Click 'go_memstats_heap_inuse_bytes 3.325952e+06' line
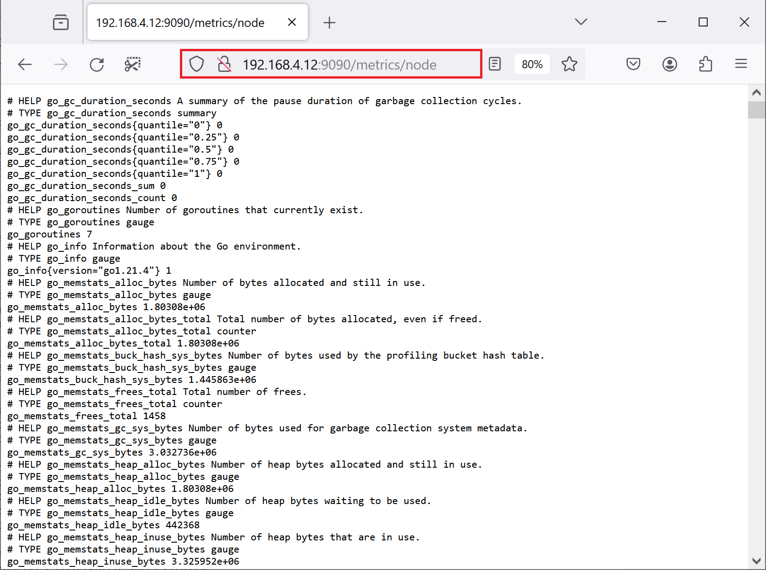 [123, 561]
